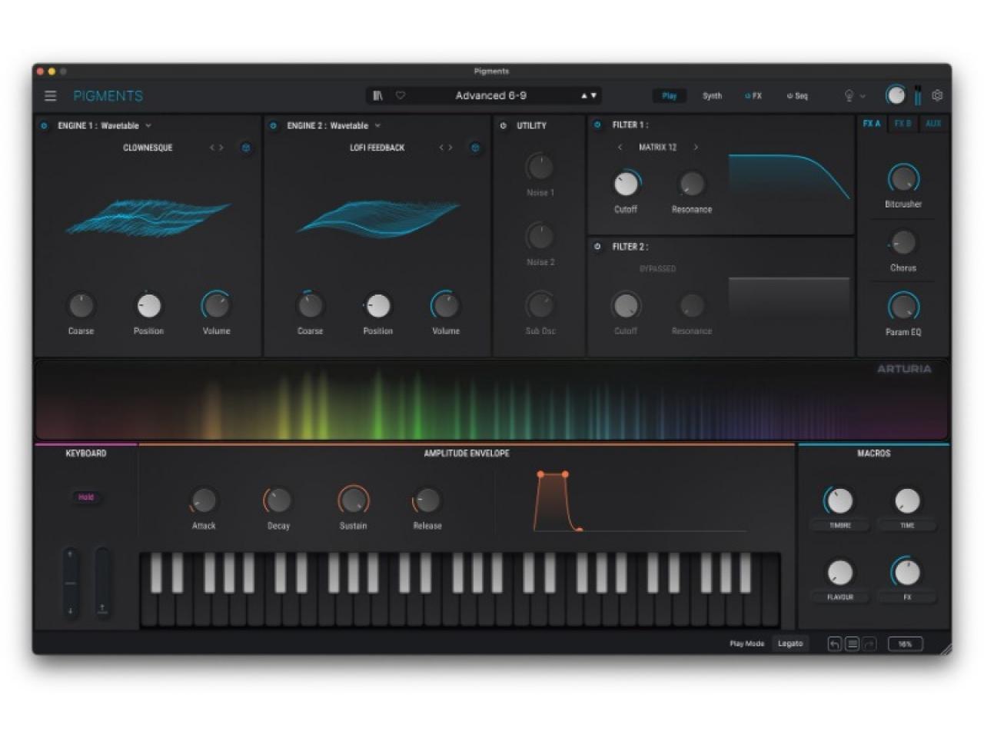Click the redo arrow in the bottom bar

[869, 644]
